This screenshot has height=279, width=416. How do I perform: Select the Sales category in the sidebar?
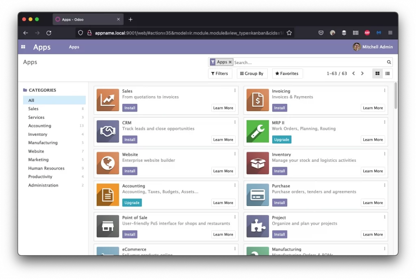(54, 109)
